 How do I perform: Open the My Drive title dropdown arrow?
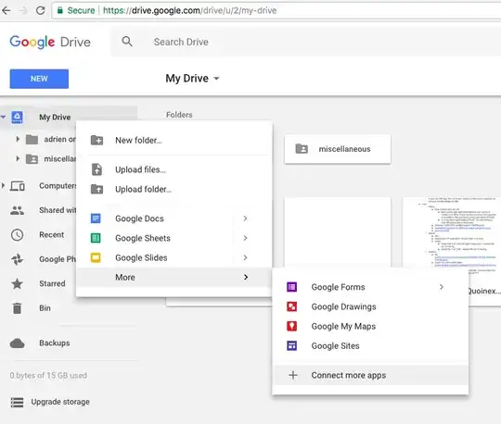pos(216,79)
